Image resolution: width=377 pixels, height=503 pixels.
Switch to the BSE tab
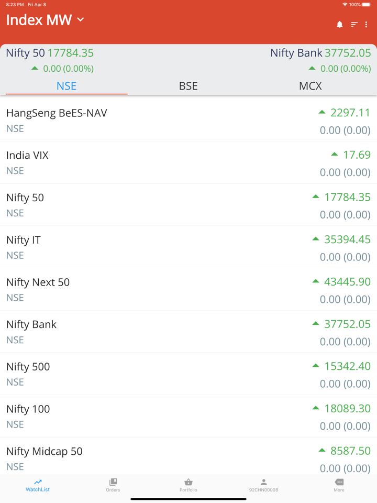(x=188, y=86)
